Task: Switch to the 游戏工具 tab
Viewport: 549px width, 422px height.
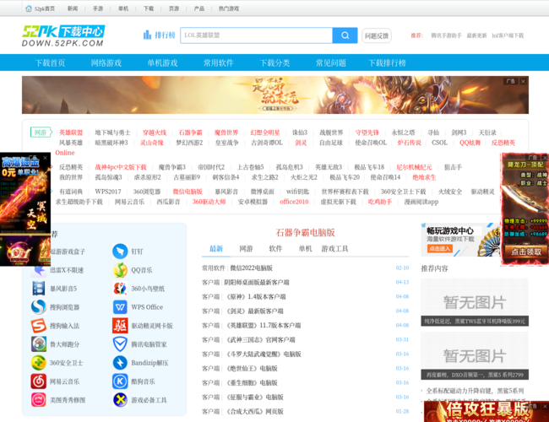Action: [334, 249]
